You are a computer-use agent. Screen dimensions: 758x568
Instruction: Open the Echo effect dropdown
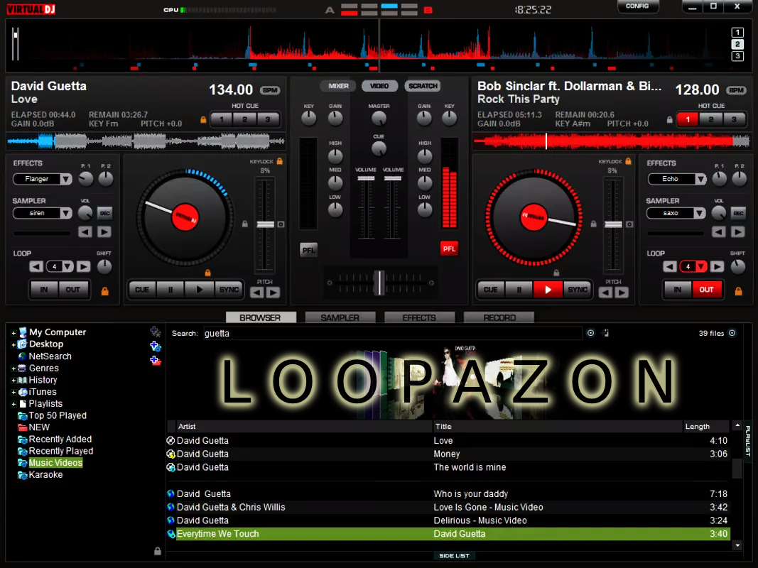tap(700, 179)
